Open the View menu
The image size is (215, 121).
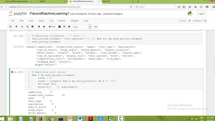pyautogui.click(x=31, y=21)
